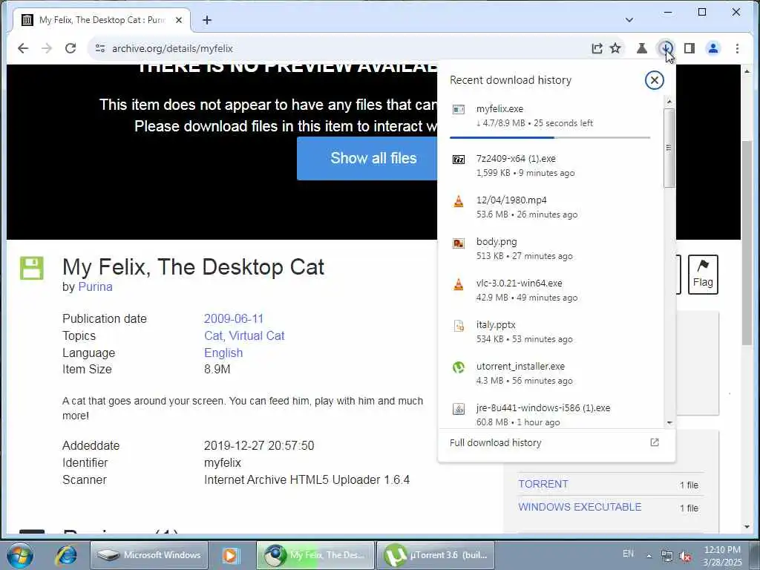This screenshot has height=570, width=760.
Task: Open the WINDOWS EXECUTABLE download option
Action: [x=580, y=506]
